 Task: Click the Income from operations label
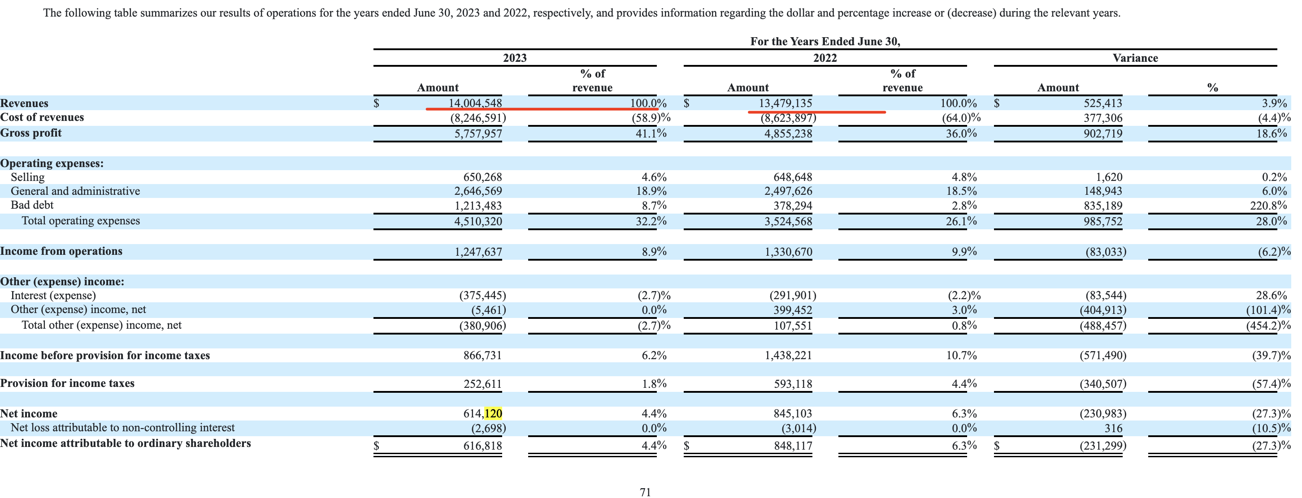pos(61,251)
